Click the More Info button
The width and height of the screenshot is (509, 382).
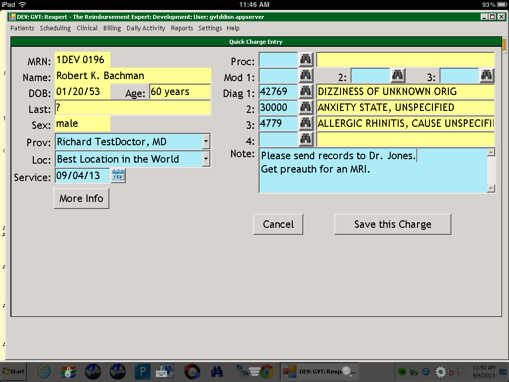[82, 198]
